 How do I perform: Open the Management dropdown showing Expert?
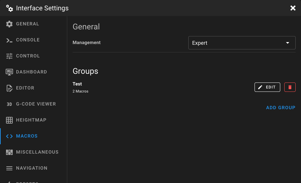[242, 43]
